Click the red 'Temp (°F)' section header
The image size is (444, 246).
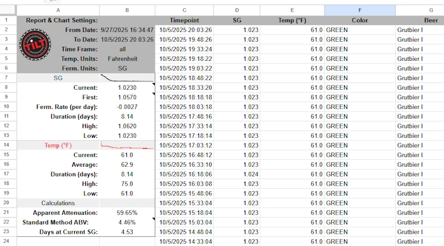coord(58,145)
